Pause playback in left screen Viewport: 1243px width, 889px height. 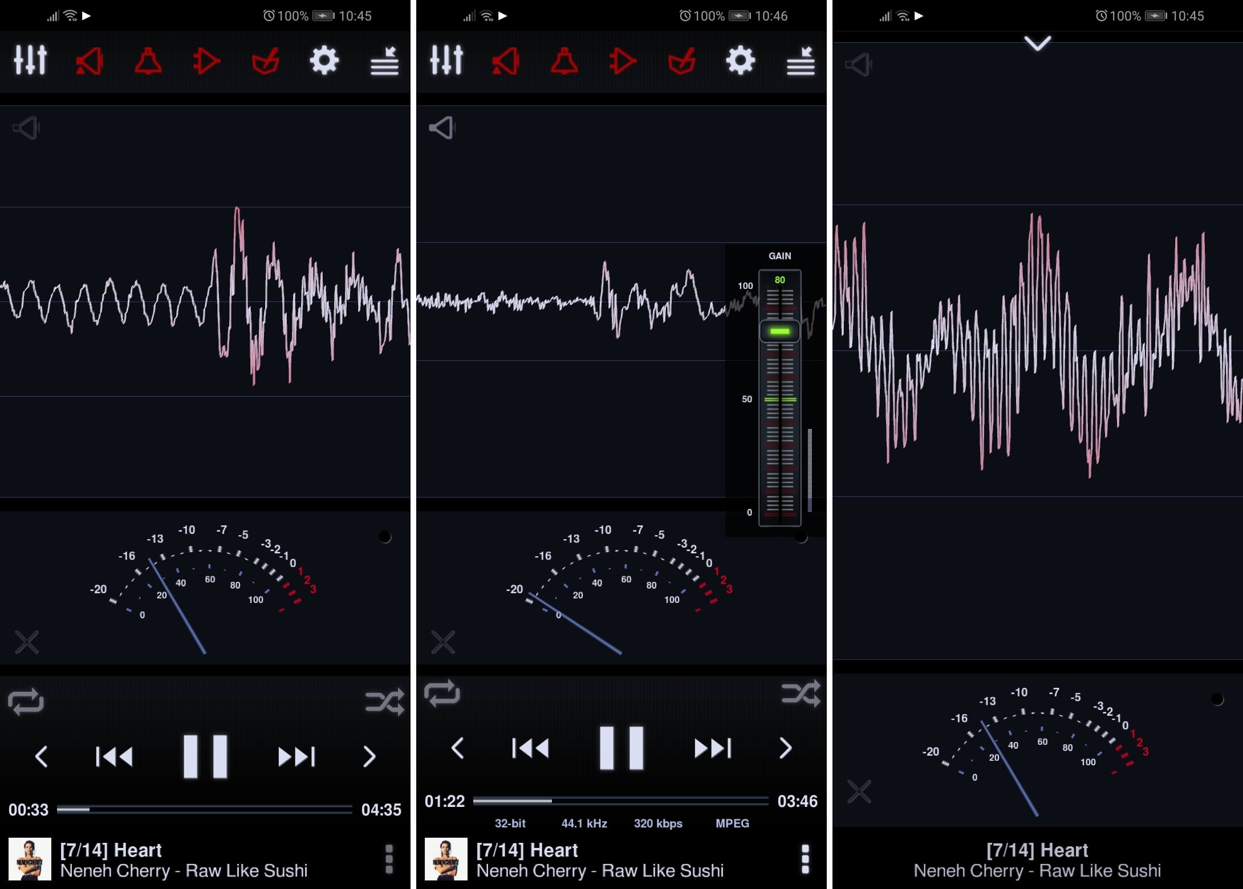(x=205, y=757)
